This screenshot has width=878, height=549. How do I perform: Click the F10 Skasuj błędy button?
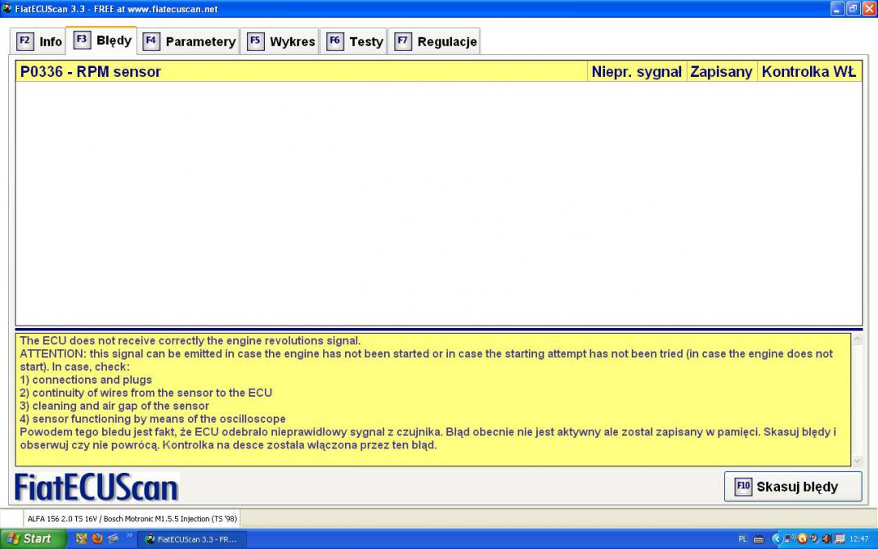tap(793, 486)
